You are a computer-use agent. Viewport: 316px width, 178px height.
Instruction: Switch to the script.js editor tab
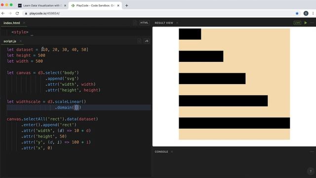[10, 41]
